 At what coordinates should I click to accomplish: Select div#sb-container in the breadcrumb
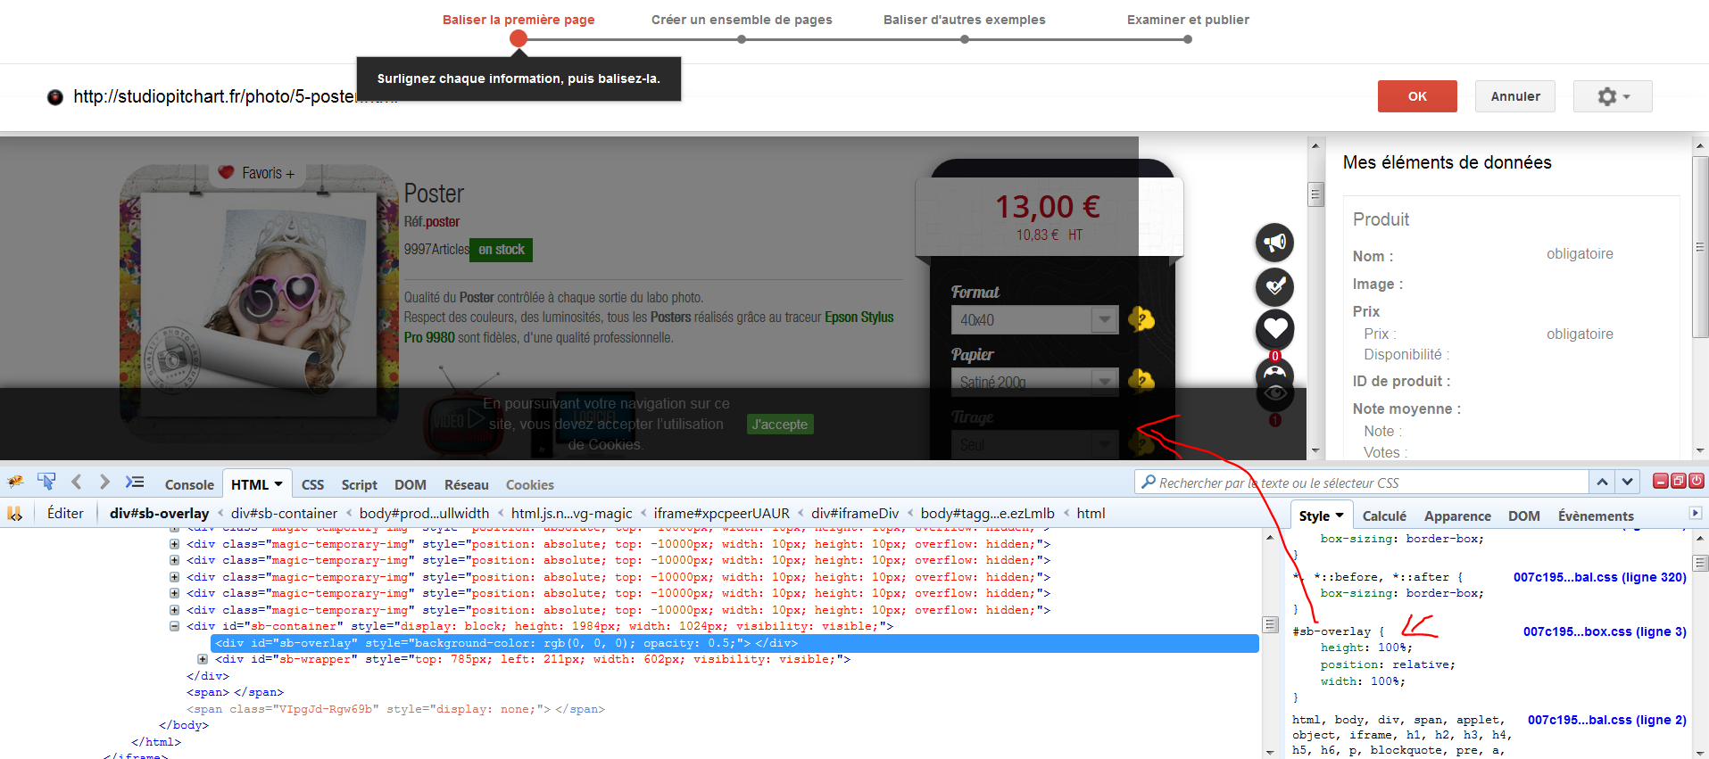(x=284, y=513)
